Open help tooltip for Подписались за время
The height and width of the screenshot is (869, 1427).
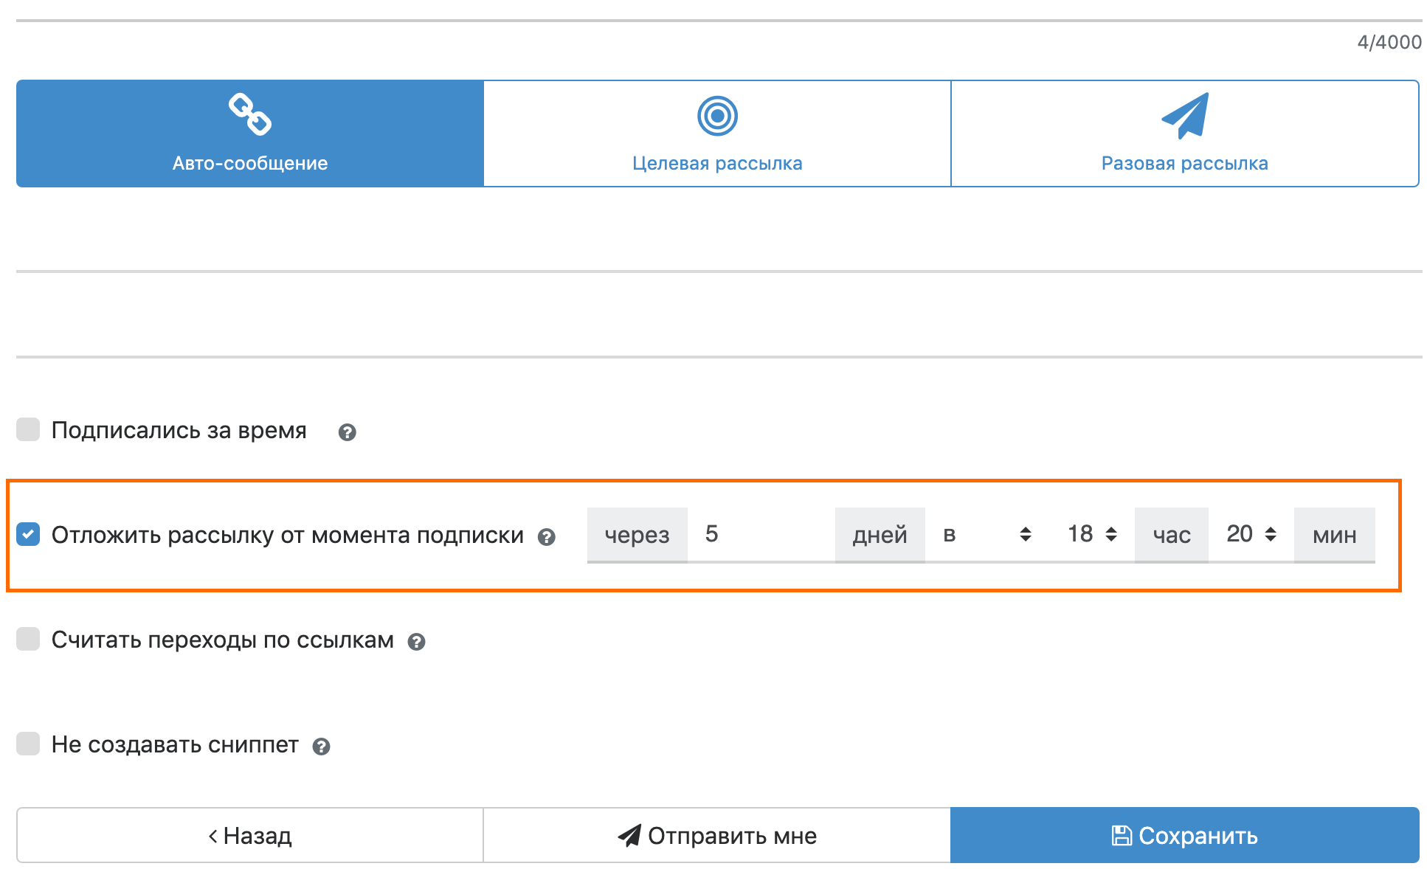(x=347, y=432)
